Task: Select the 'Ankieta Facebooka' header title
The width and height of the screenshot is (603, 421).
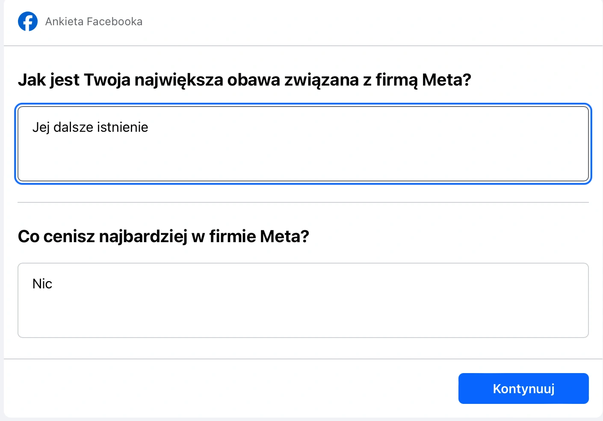Action: pyautogui.click(x=94, y=21)
